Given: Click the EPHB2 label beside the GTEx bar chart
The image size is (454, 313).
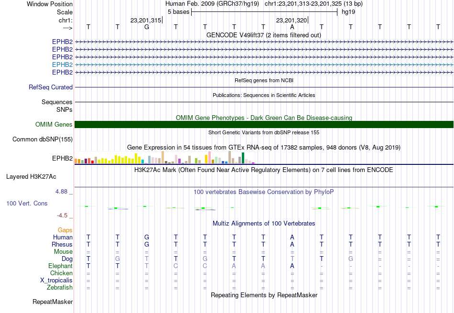Looking at the screenshot, I should (x=62, y=158).
